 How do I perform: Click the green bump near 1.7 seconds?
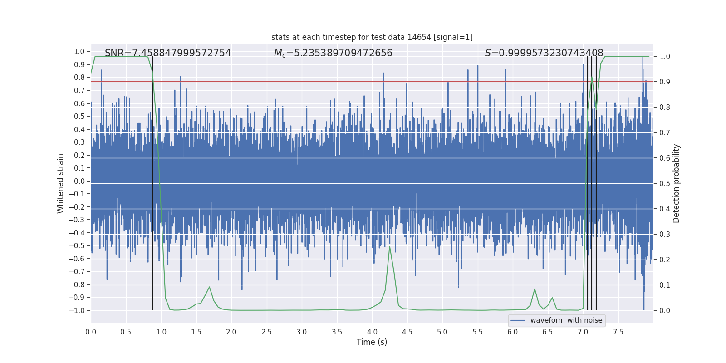pyautogui.click(x=209, y=287)
